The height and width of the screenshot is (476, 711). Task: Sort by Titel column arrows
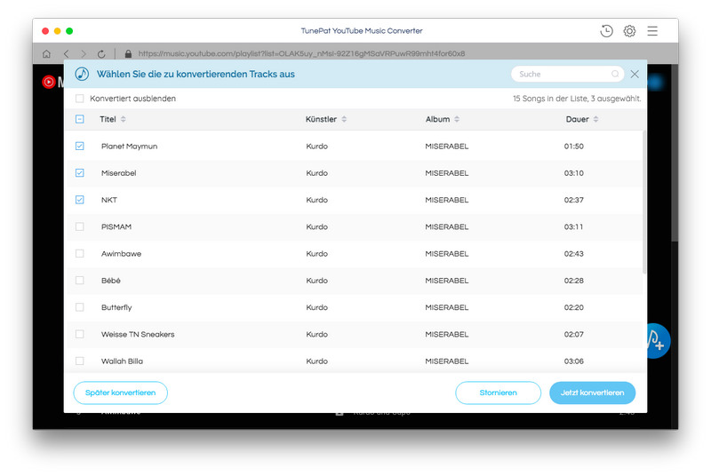124,119
